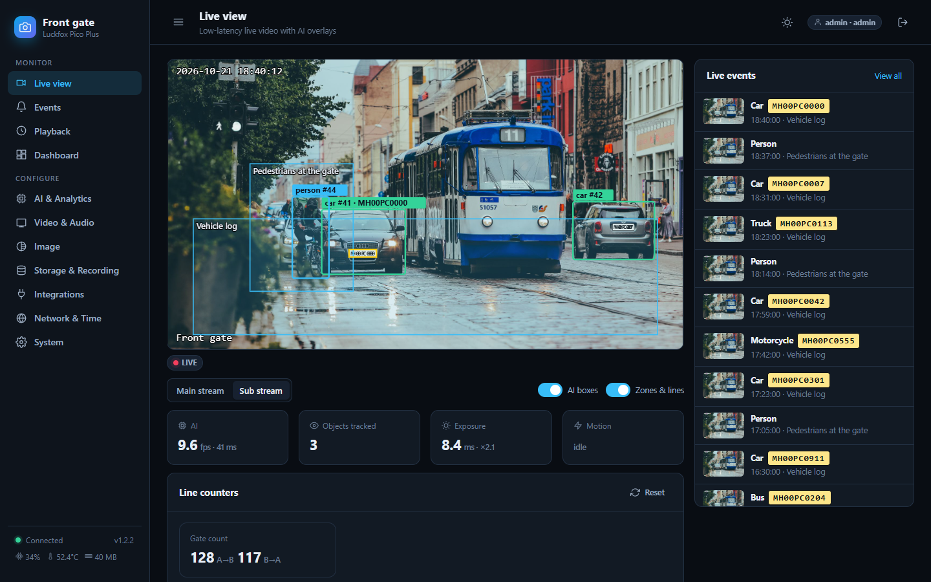Viewport: 931px width, 582px height.
Task: Click the Reset refresh arrows icon
Action: [635, 493]
